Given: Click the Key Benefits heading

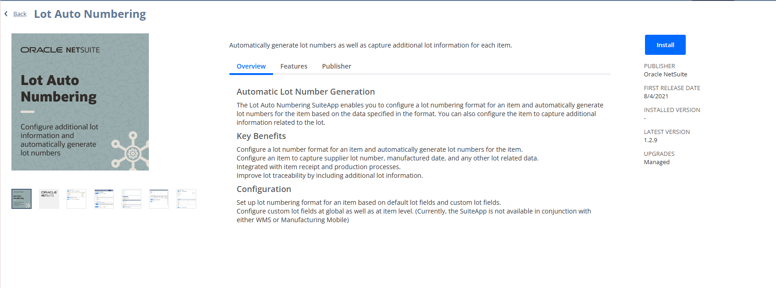Looking at the screenshot, I should click(261, 136).
